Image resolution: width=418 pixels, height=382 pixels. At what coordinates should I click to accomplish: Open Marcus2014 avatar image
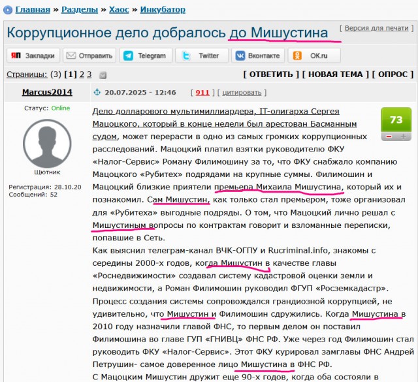(x=47, y=144)
